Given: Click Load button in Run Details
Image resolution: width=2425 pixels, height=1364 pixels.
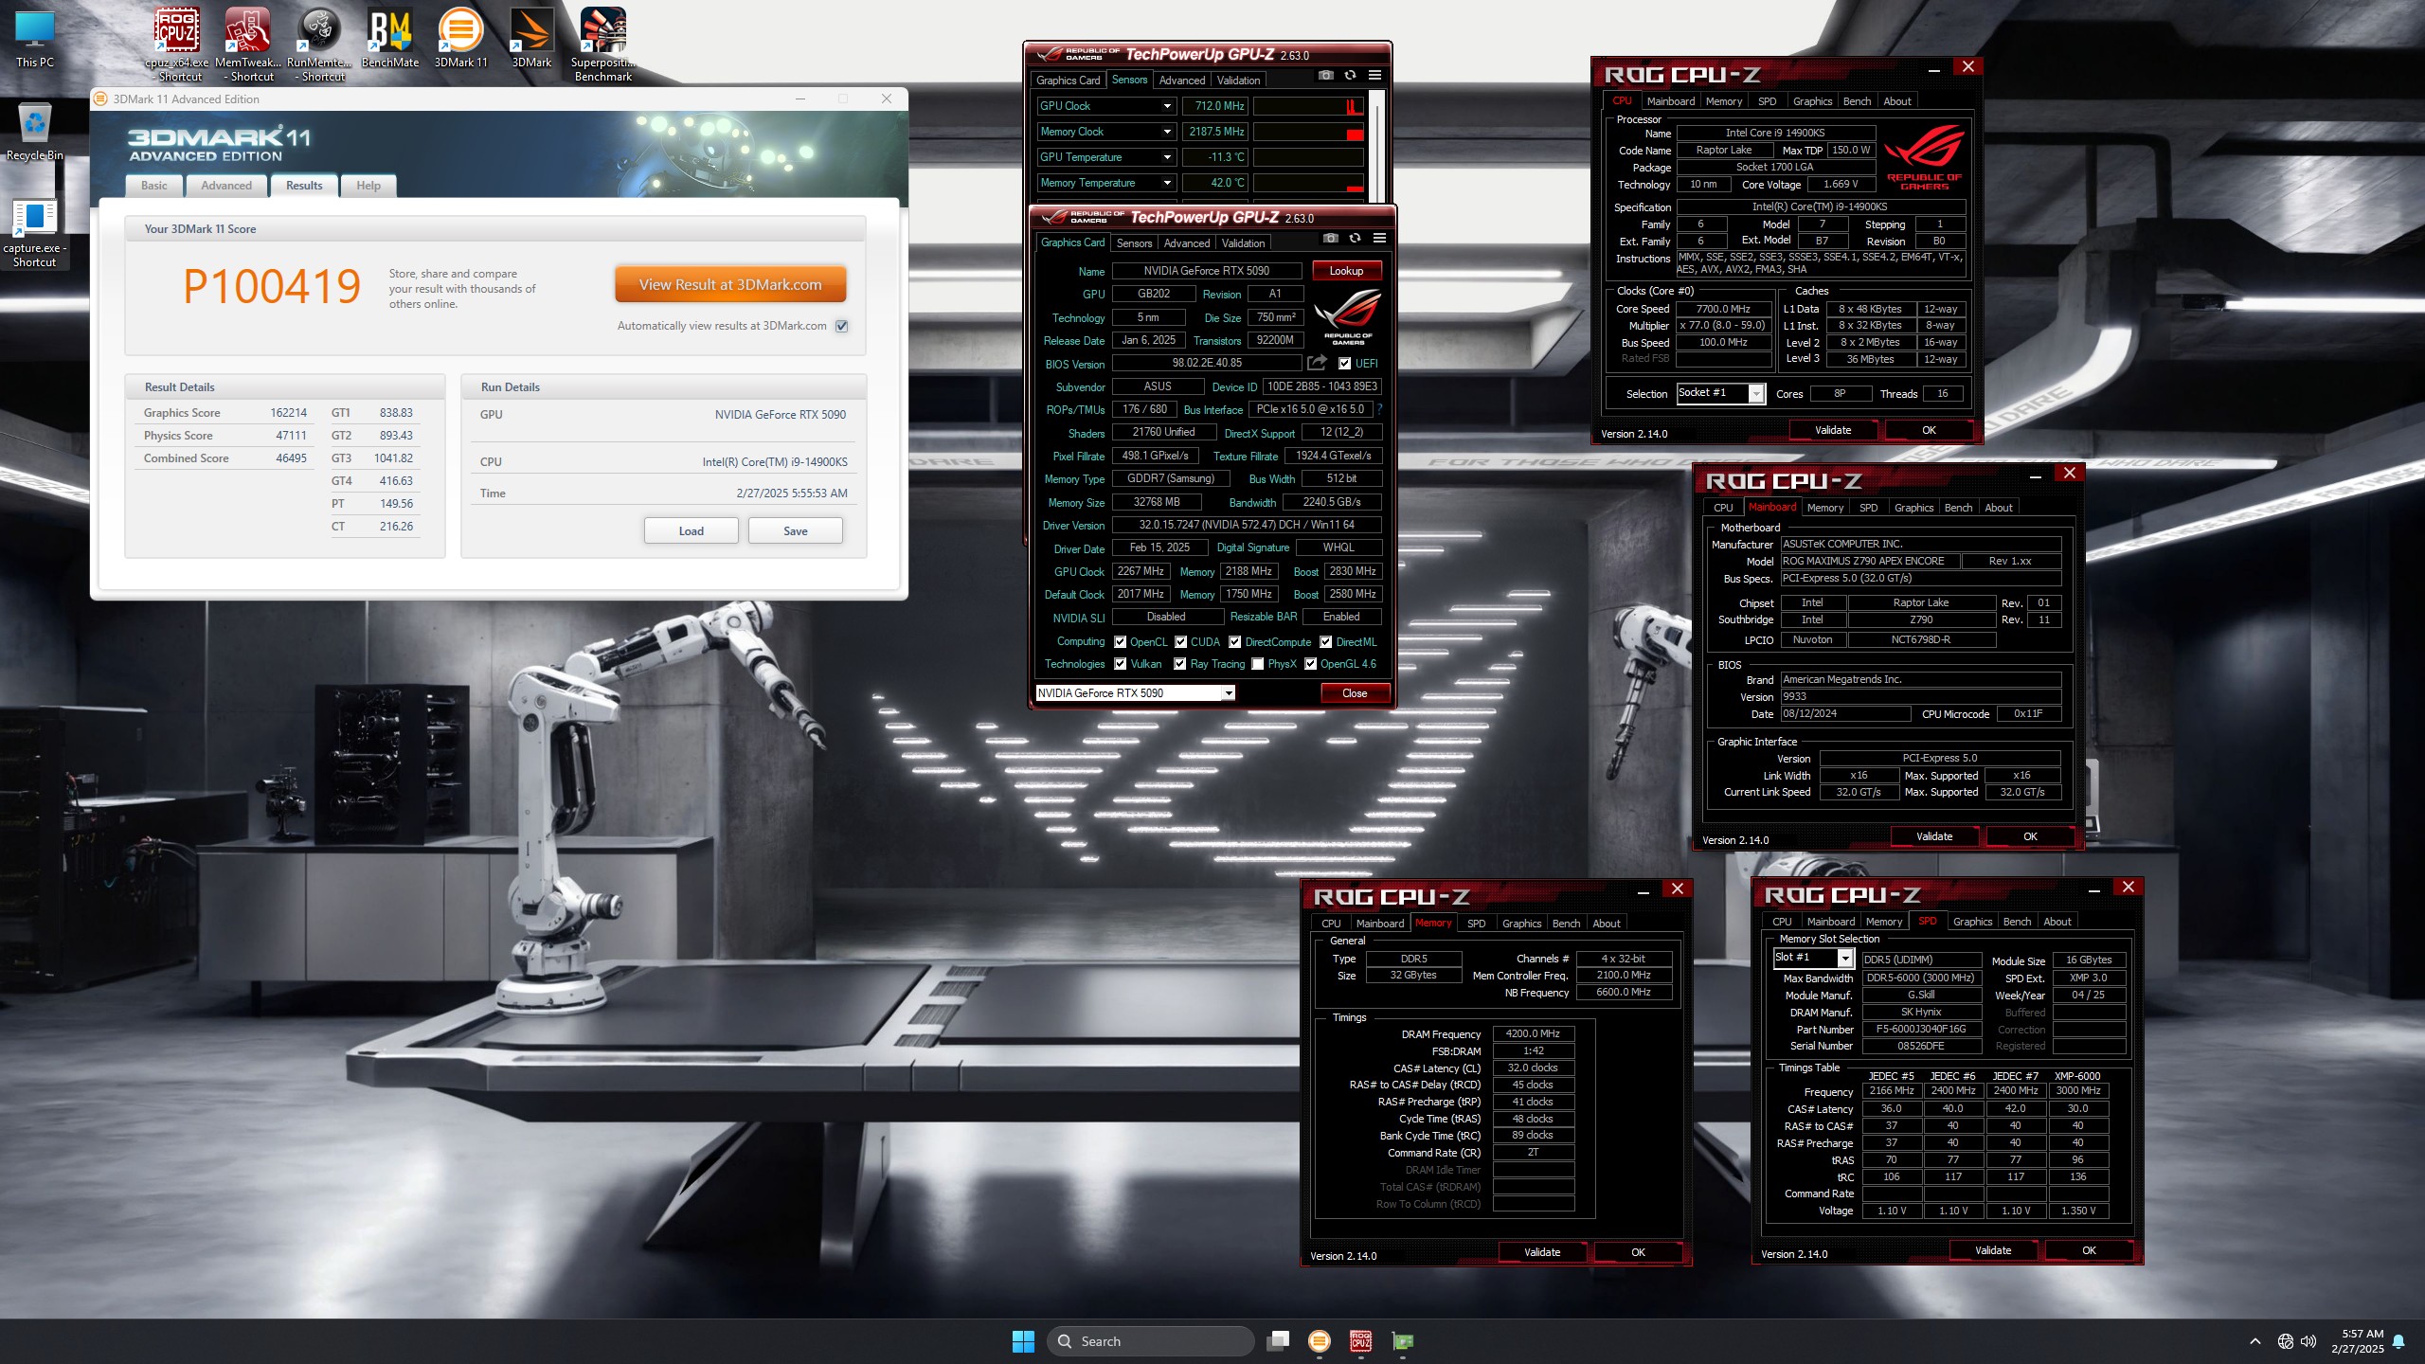Looking at the screenshot, I should click(x=692, y=531).
